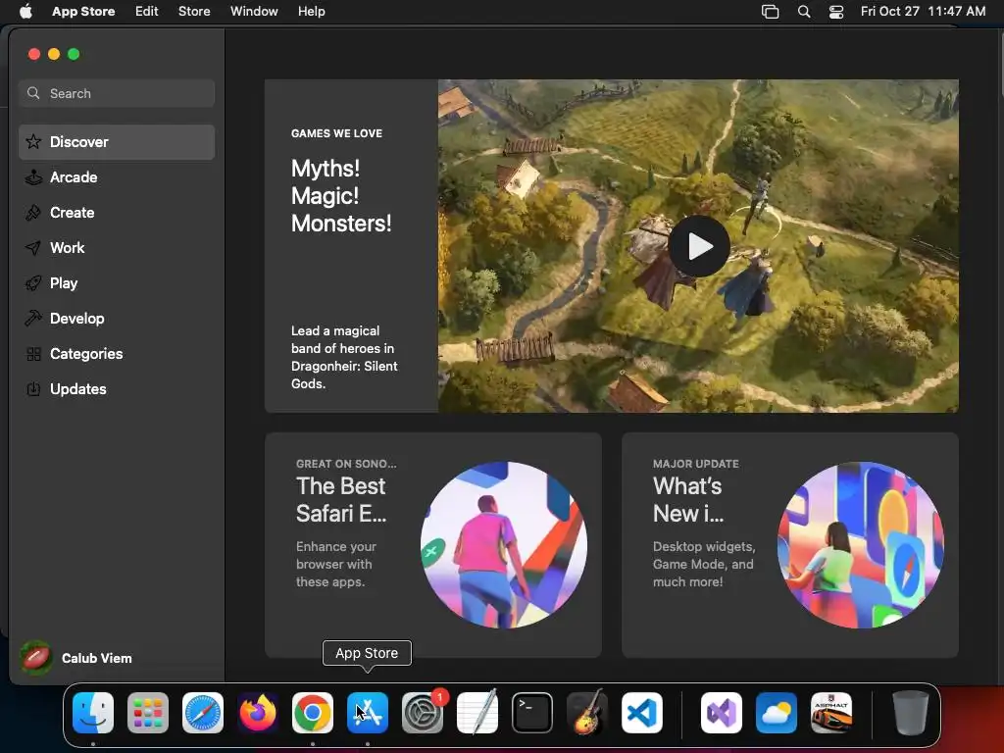Screen dimensions: 1004x753
Task: Click the date and time in menu bar
Action: point(923,11)
